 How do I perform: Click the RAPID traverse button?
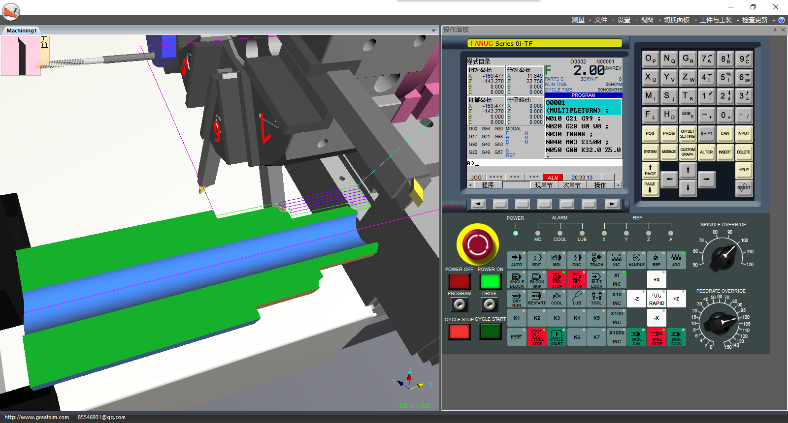tap(657, 299)
